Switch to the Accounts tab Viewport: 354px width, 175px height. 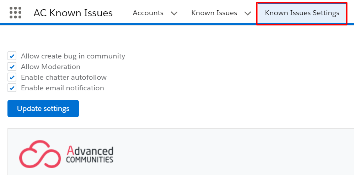pos(148,13)
